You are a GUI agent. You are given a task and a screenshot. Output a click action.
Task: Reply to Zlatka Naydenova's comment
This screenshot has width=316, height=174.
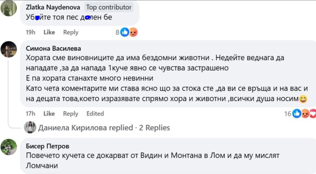point(71,32)
